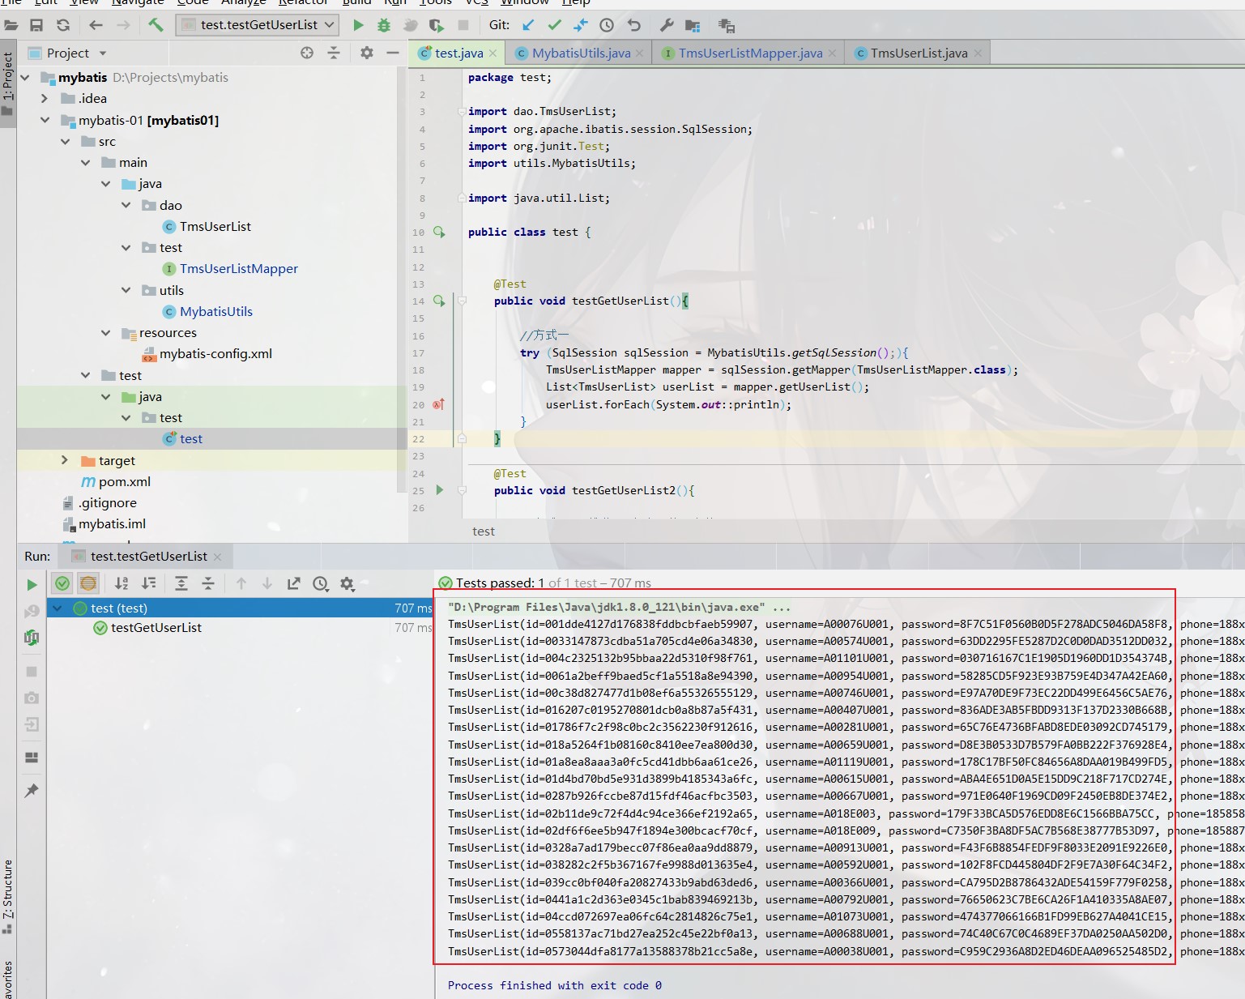The image size is (1245, 999).
Task: Locate the opened file in the Project tree
Action: tap(307, 53)
